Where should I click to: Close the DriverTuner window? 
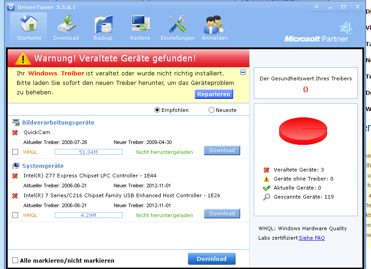(x=357, y=7)
